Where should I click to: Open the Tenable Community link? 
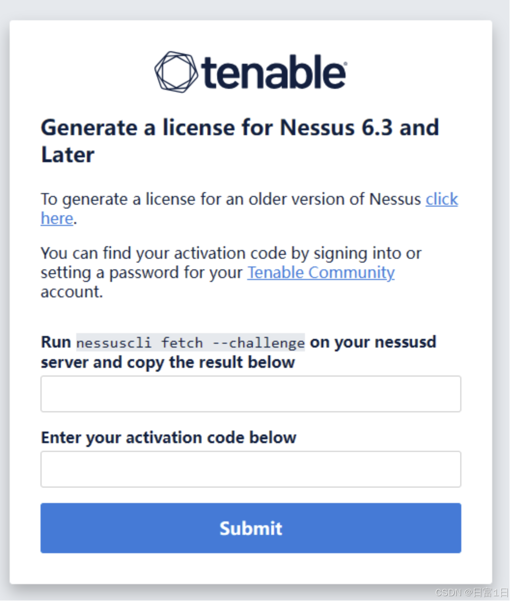tap(321, 272)
